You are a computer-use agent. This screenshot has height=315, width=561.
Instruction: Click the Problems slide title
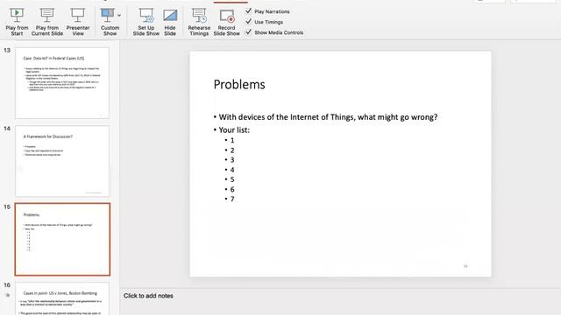click(239, 85)
